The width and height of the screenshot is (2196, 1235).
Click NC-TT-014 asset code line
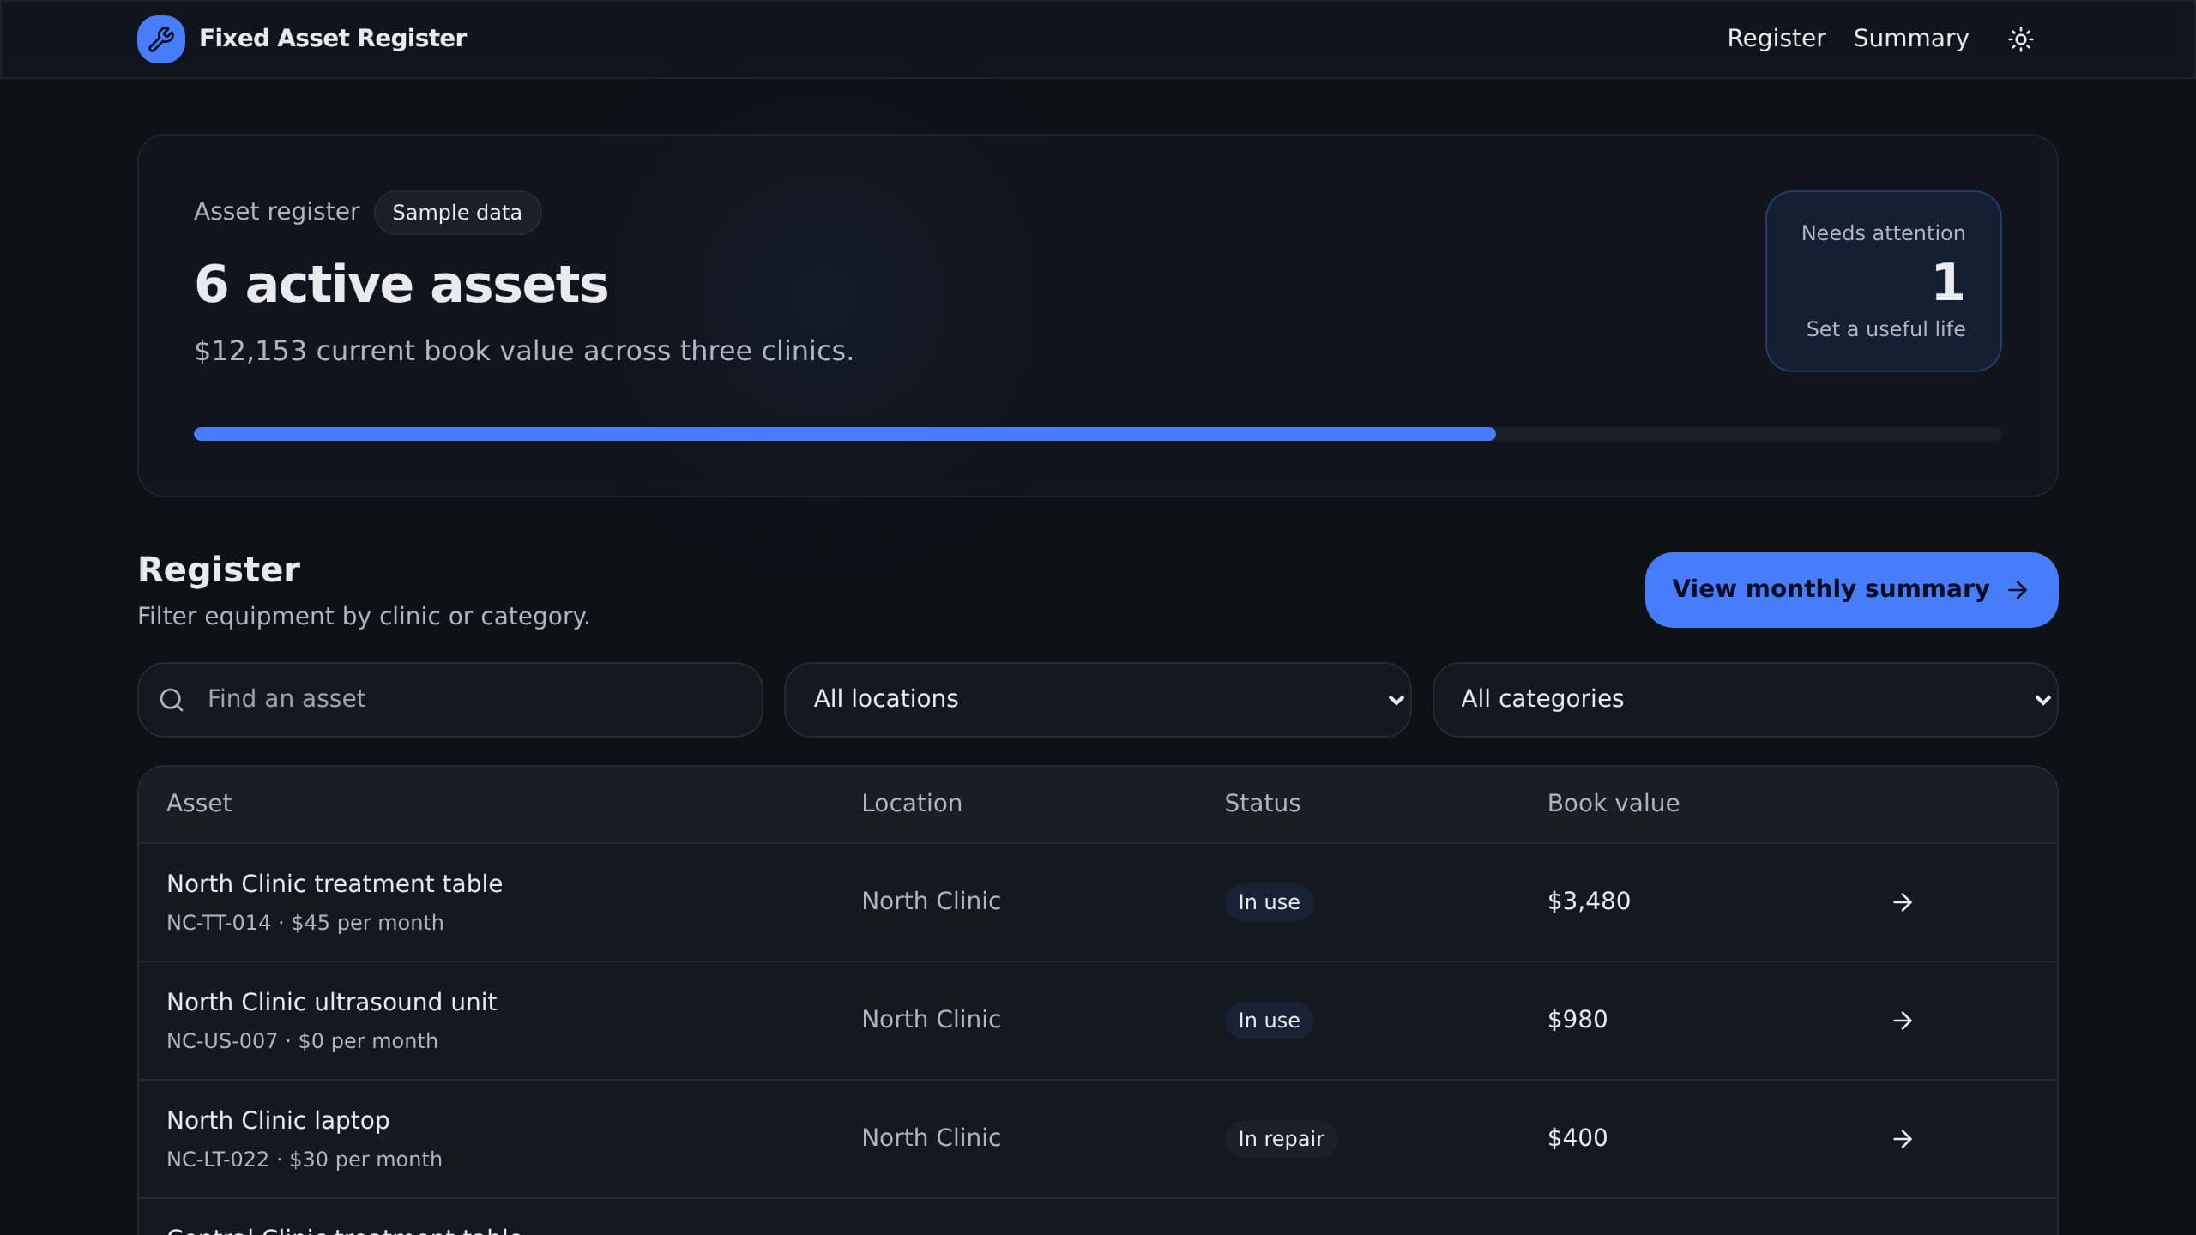click(x=305, y=923)
